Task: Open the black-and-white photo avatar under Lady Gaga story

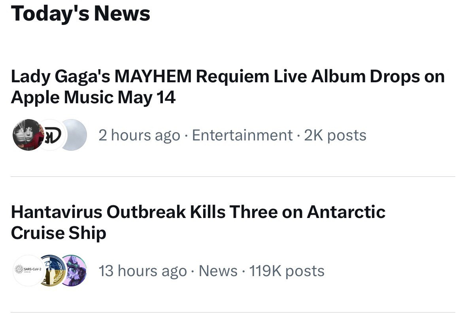Action: coord(28,135)
